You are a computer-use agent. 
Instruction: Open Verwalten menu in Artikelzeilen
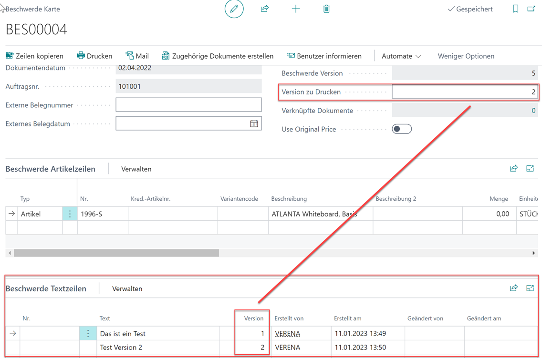click(136, 169)
